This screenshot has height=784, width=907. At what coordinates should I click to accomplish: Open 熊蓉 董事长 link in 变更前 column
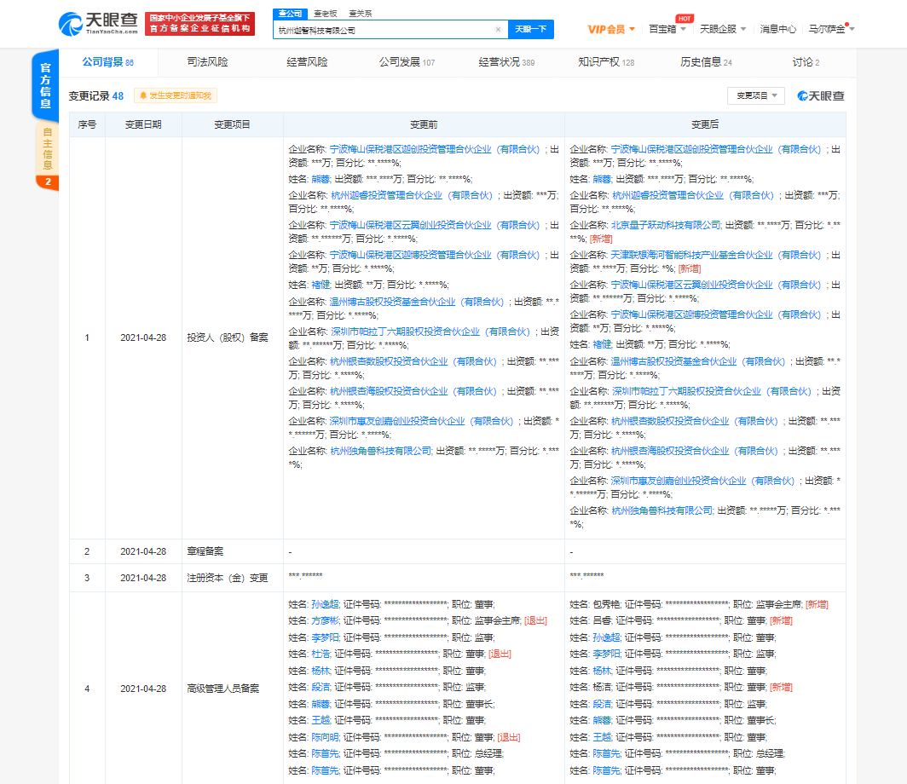coord(321,704)
